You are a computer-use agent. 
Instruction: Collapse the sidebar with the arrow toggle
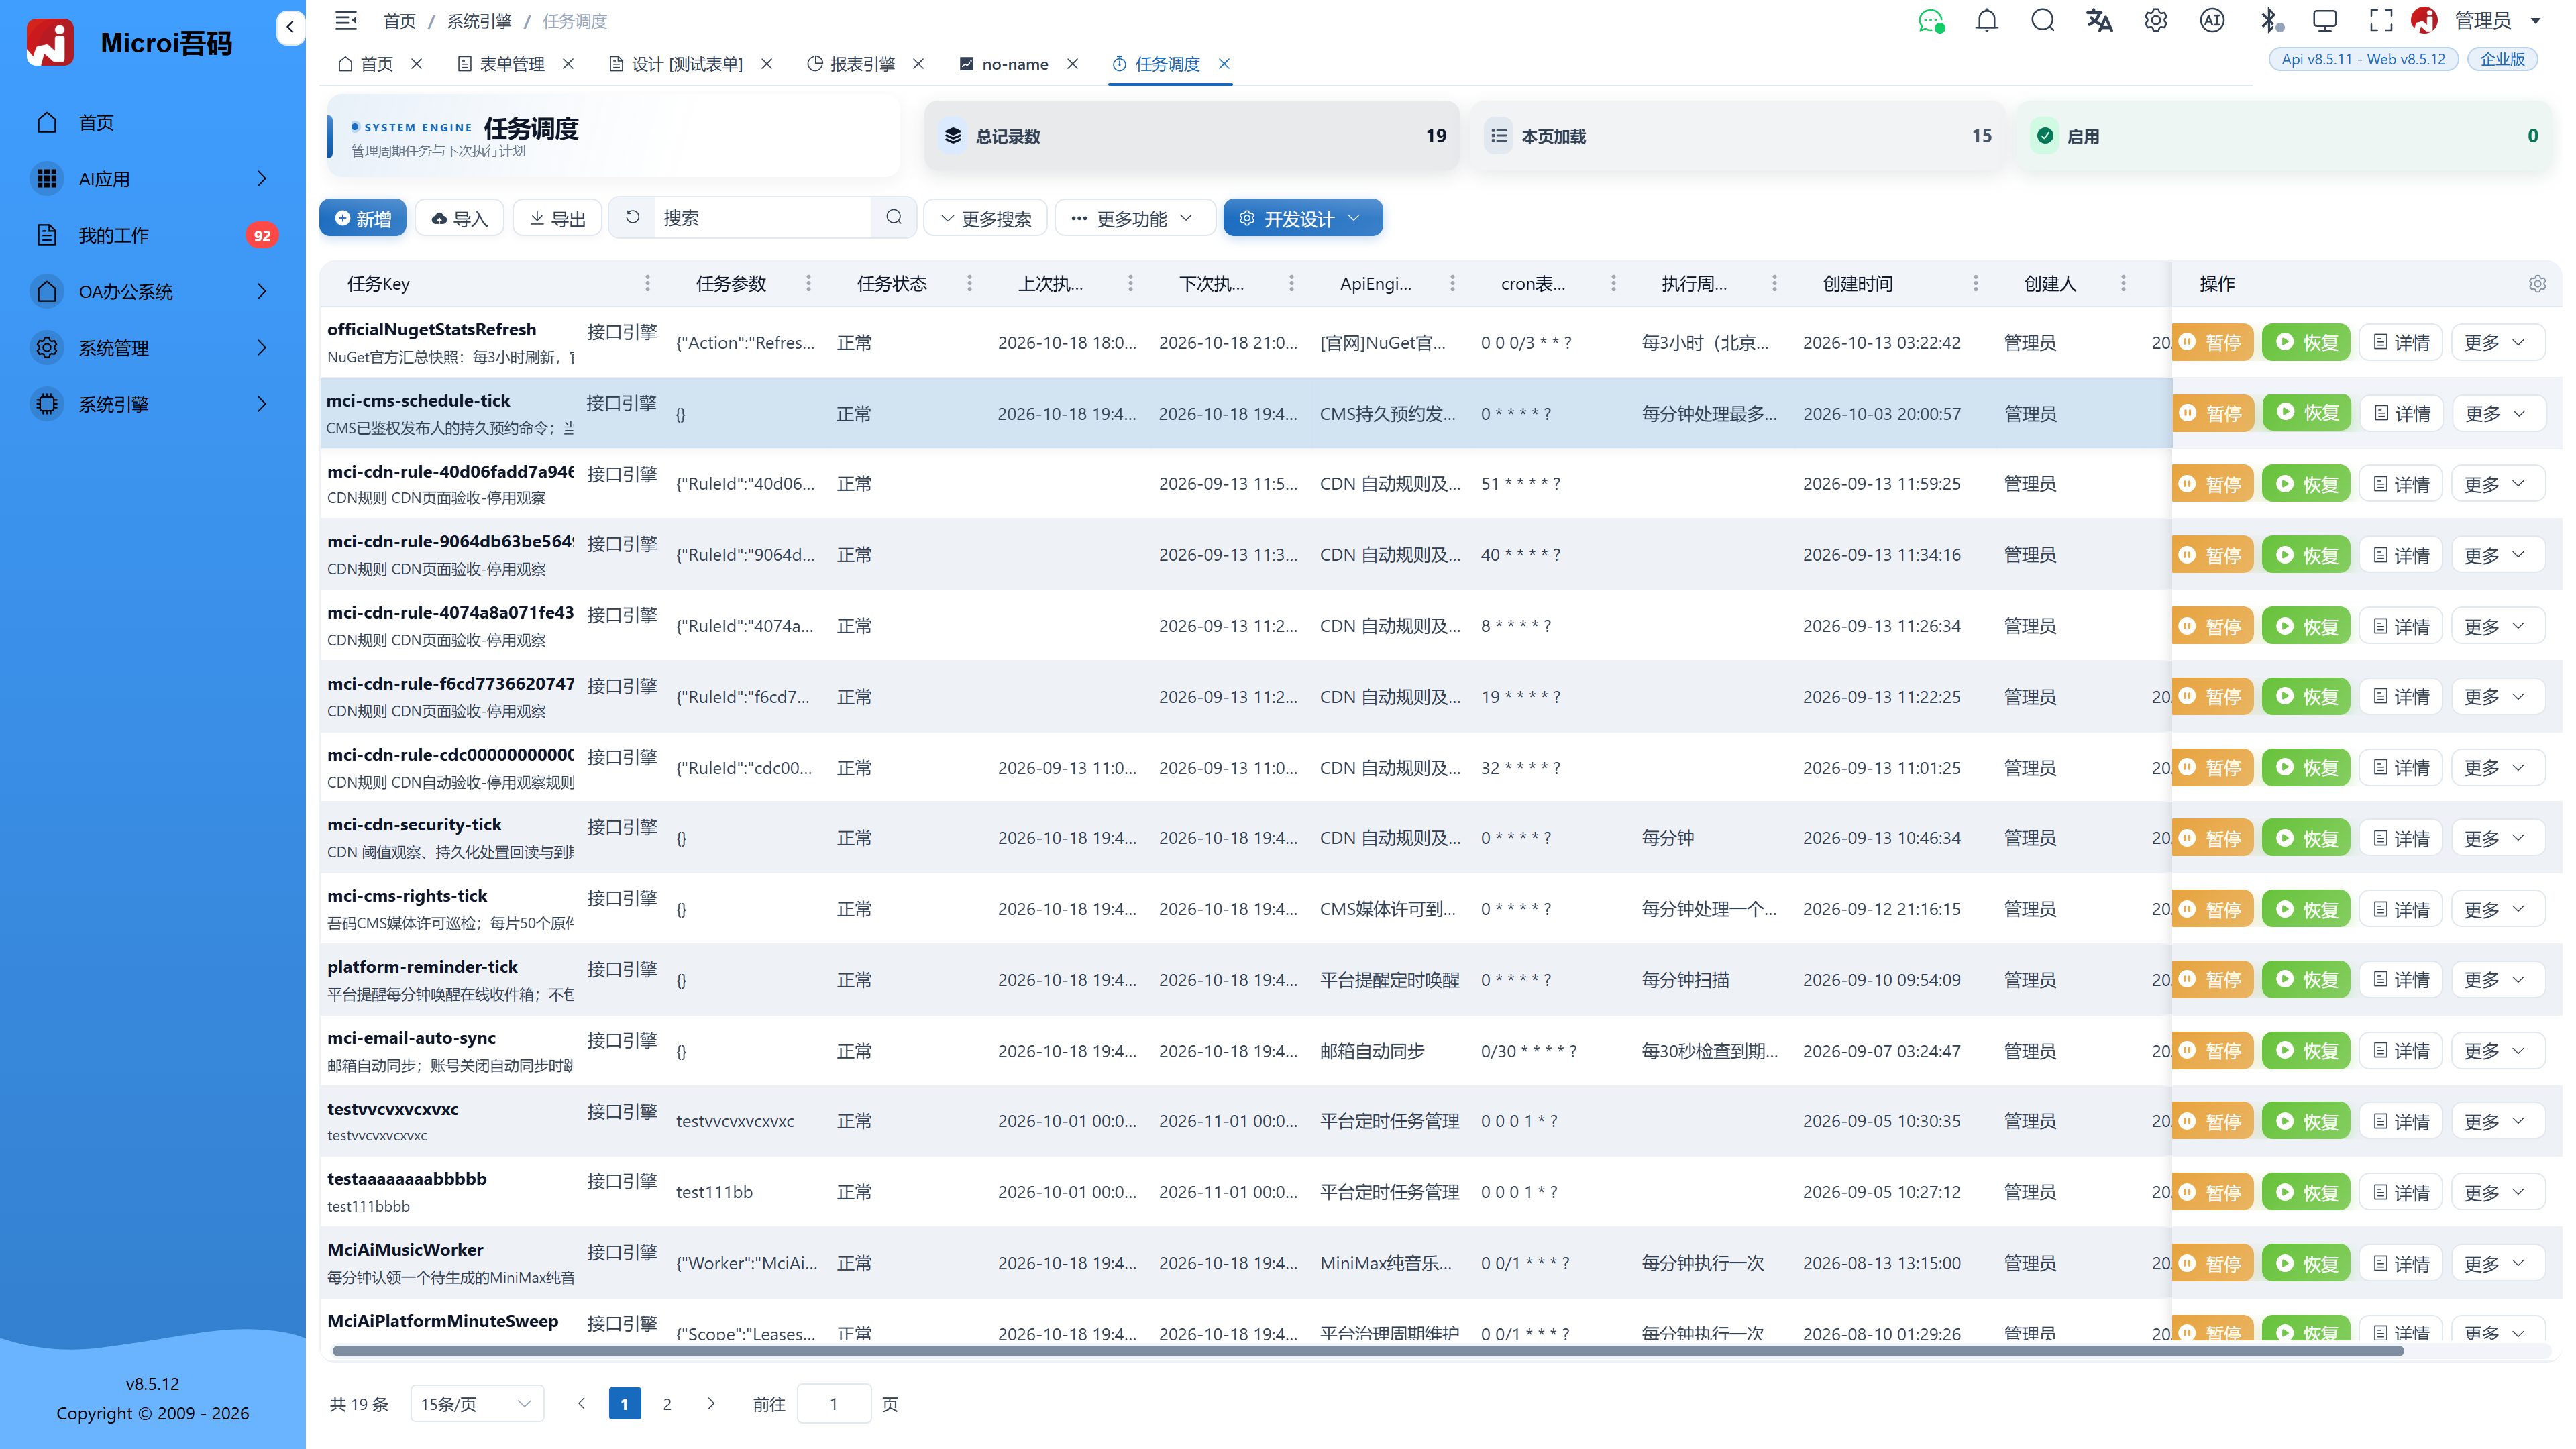(x=290, y=27)
